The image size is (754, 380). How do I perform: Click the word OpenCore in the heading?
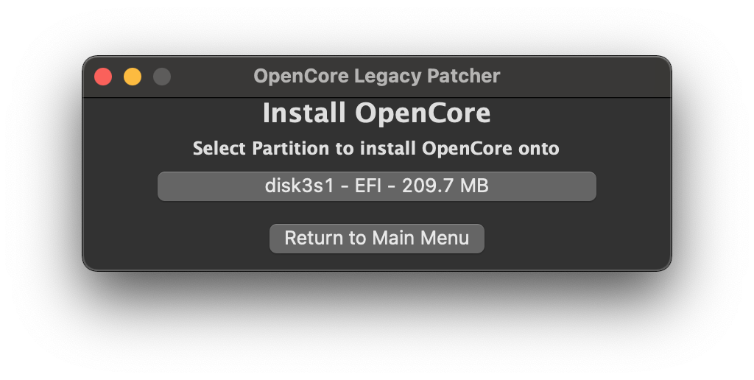tap(423, 113)
